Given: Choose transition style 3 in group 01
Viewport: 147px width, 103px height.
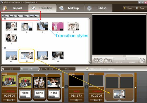Looking at the screenshot, I should (x=42, y=26).
